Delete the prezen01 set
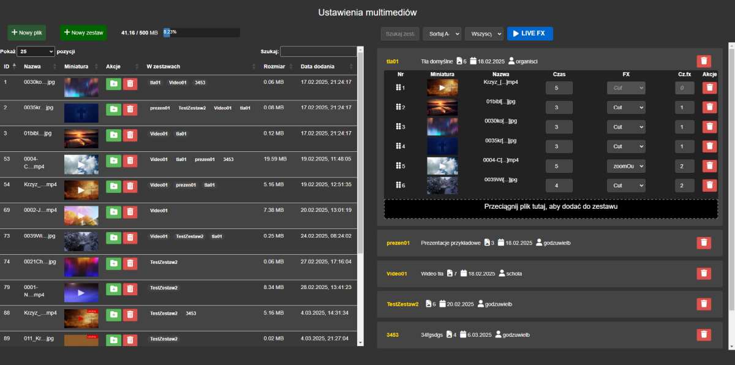The image size is (735, 365). 704,243
